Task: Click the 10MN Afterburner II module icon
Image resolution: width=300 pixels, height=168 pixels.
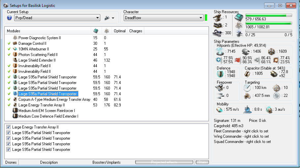Action: [x=15, y=49]
